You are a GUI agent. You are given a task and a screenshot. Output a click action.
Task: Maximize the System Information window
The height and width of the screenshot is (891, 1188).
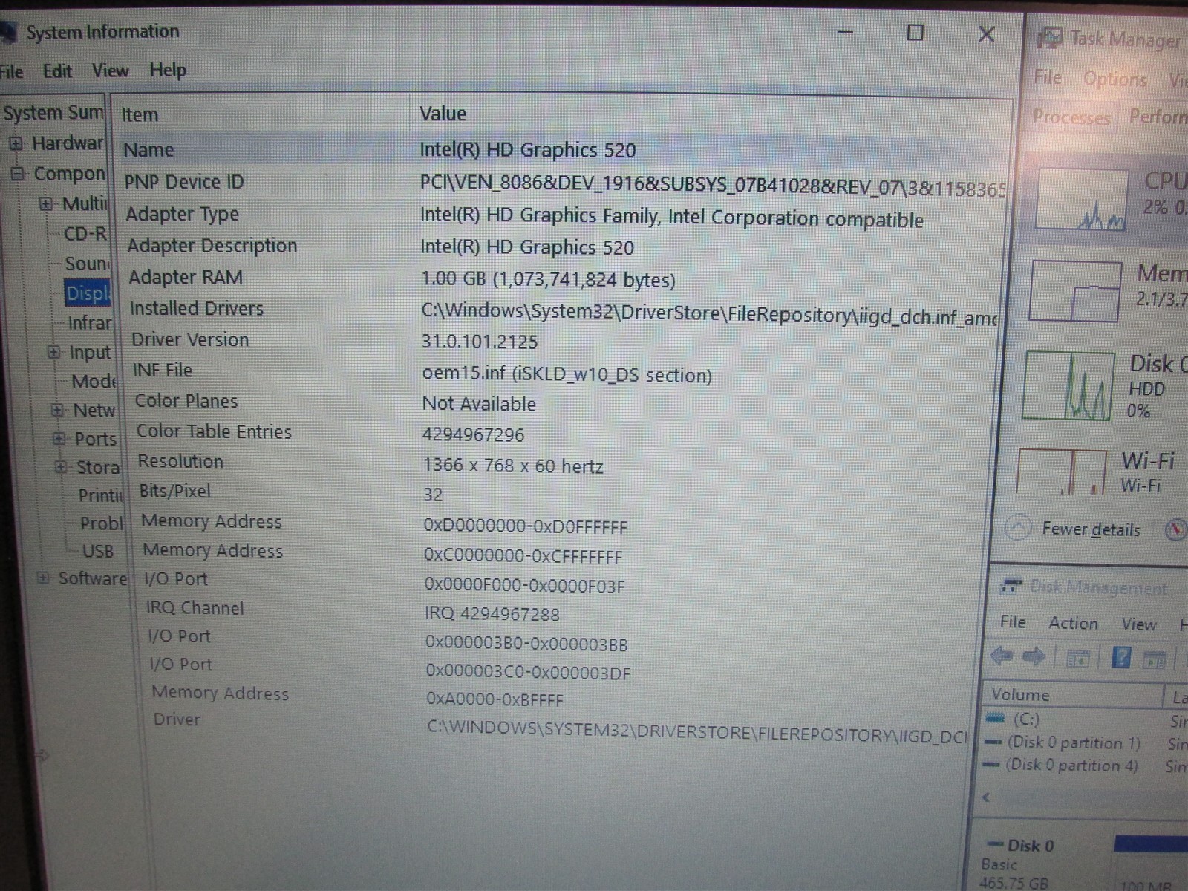(x=916, y=33)
